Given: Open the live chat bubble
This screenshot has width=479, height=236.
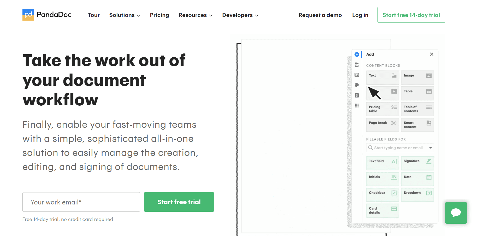Looking at the screenshot, I should pyautogui.click(x=456, y=213).
